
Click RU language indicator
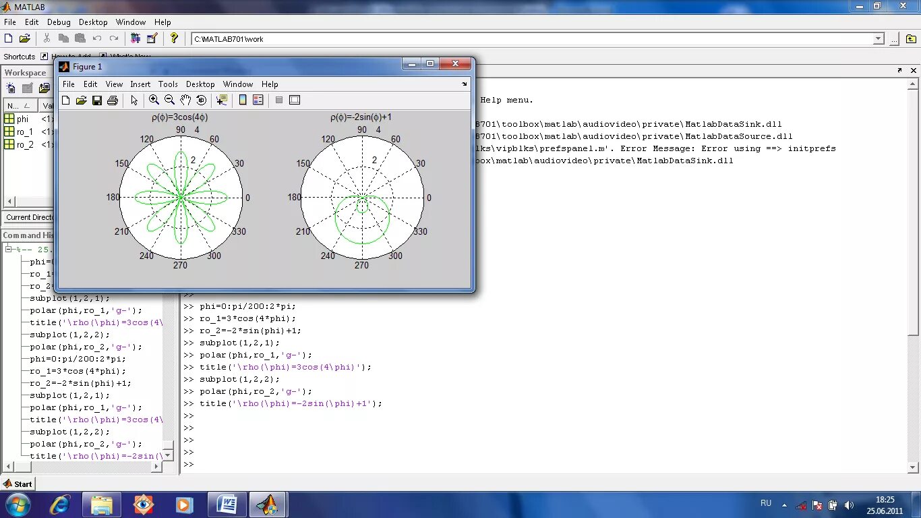pyautogui.click(x=766, y=503)
